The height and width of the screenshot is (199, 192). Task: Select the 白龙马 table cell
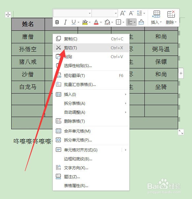28,87
